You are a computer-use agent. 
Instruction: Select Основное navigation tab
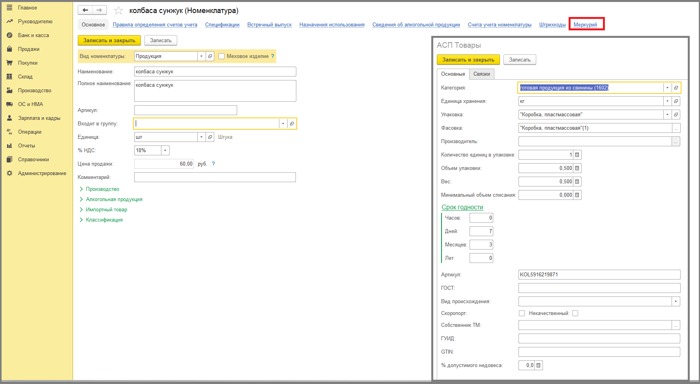pyautogui.click(x=93, y=24)
